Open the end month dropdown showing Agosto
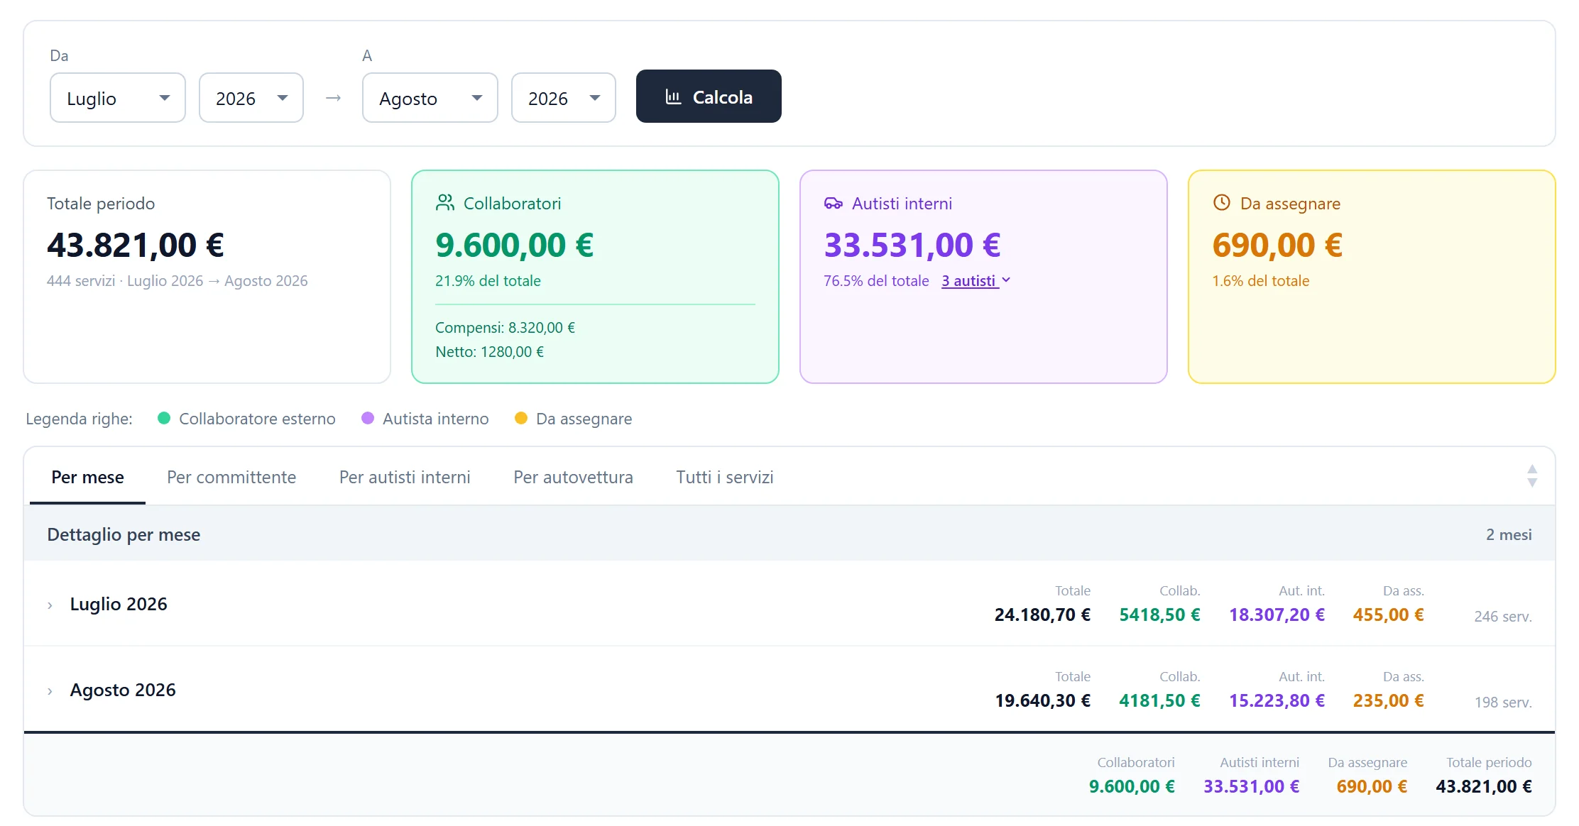The image size is (1579, 826). (430, 98)
